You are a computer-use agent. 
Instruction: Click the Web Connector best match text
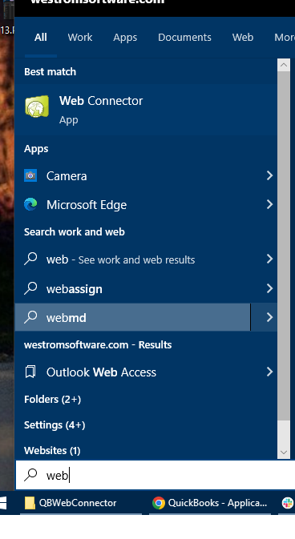[101, 101]
